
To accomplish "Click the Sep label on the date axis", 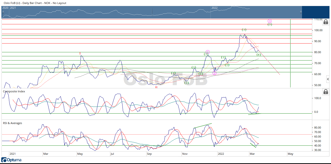I will [x=149, y=154].
